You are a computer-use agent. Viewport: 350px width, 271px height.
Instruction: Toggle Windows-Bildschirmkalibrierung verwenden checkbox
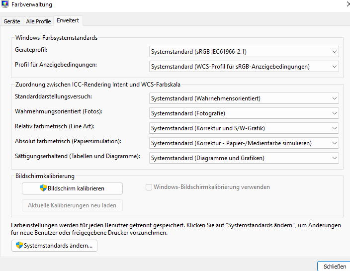149,187
